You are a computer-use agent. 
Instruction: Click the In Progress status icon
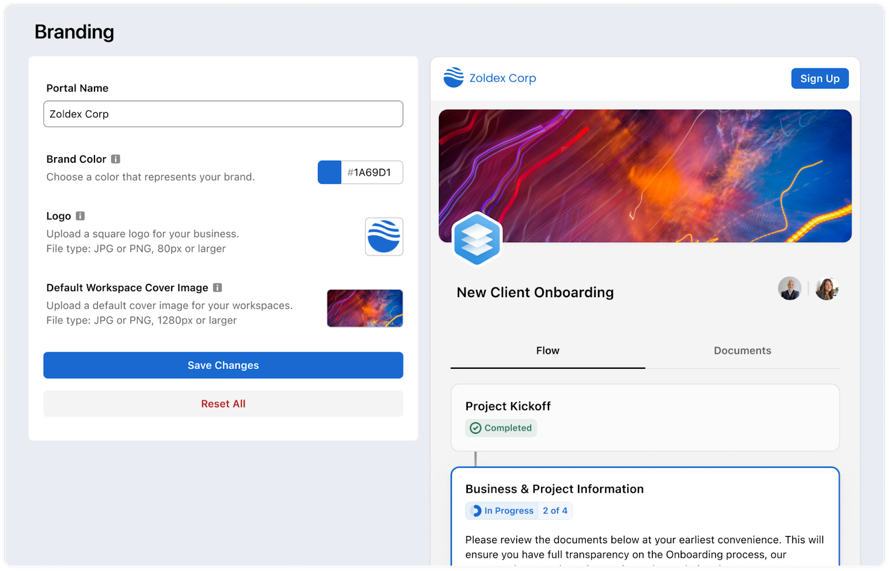coord(476,510)
